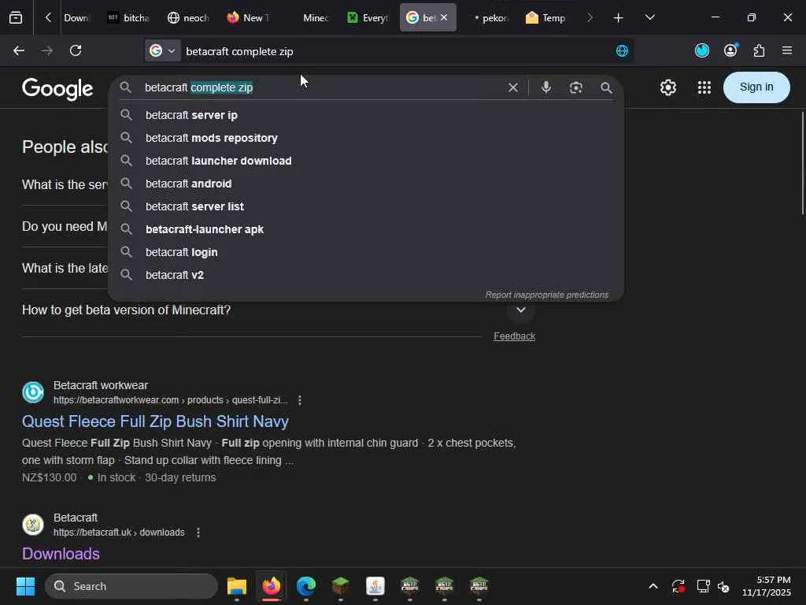
Task: Switch to the pekor tab
Action: pyautogui.click(x=489, y=18)
